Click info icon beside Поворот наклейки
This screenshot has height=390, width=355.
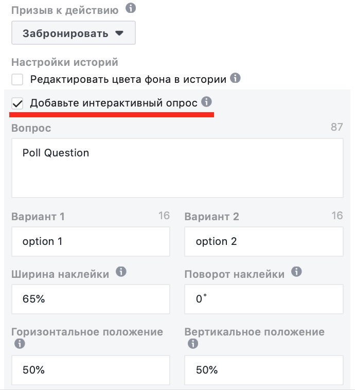tap(296, 272)
